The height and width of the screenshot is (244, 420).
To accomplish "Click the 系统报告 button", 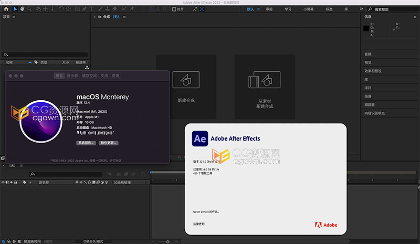I will 86,143.
